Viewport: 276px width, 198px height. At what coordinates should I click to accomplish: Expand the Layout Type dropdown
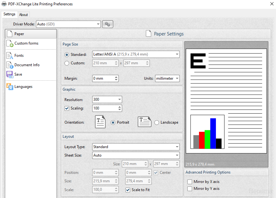[x=135, y=147]
